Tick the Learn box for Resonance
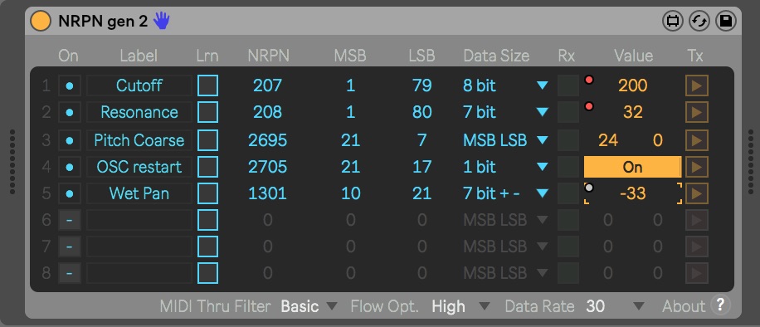760x327 pixels. tap(208, 112)
